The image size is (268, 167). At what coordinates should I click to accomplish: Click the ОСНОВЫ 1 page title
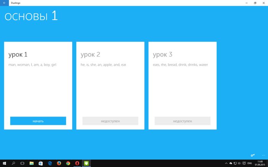(x=31, y=16)
